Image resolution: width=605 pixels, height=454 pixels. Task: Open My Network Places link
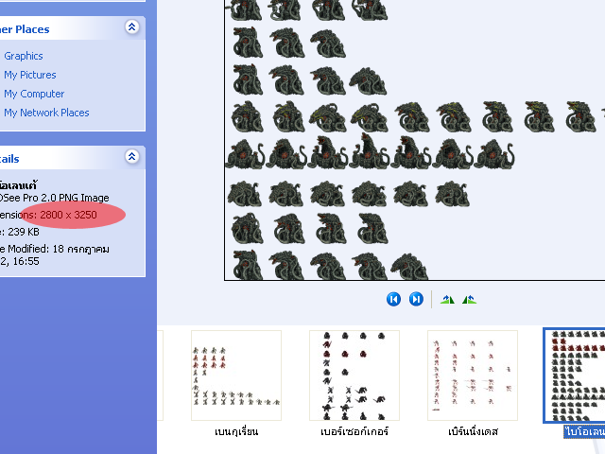pos(46,113)
